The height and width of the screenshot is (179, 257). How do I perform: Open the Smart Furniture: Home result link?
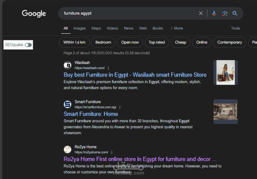click(x=91, y=114)
